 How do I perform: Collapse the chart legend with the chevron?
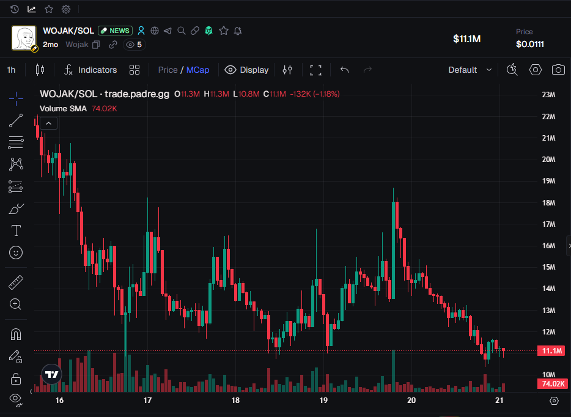tap(48, 122)
